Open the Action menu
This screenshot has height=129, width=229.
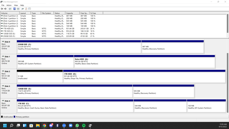coord(9,5)
